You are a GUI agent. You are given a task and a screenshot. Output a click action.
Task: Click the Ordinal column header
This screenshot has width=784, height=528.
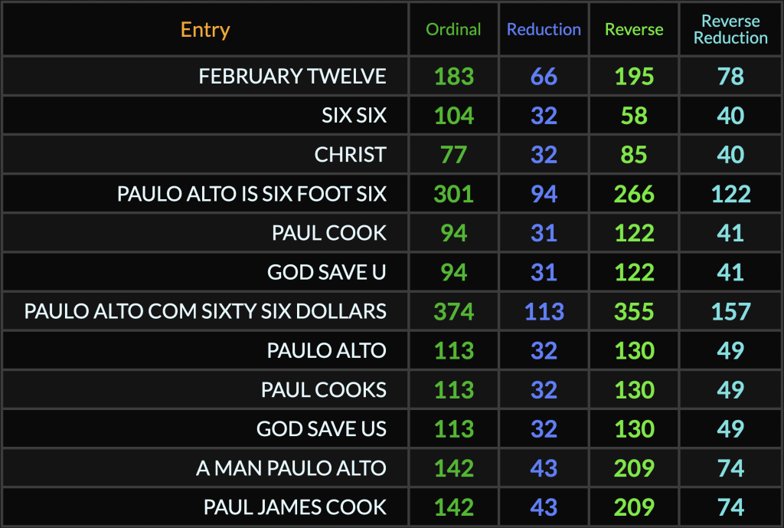coord(453,30)
